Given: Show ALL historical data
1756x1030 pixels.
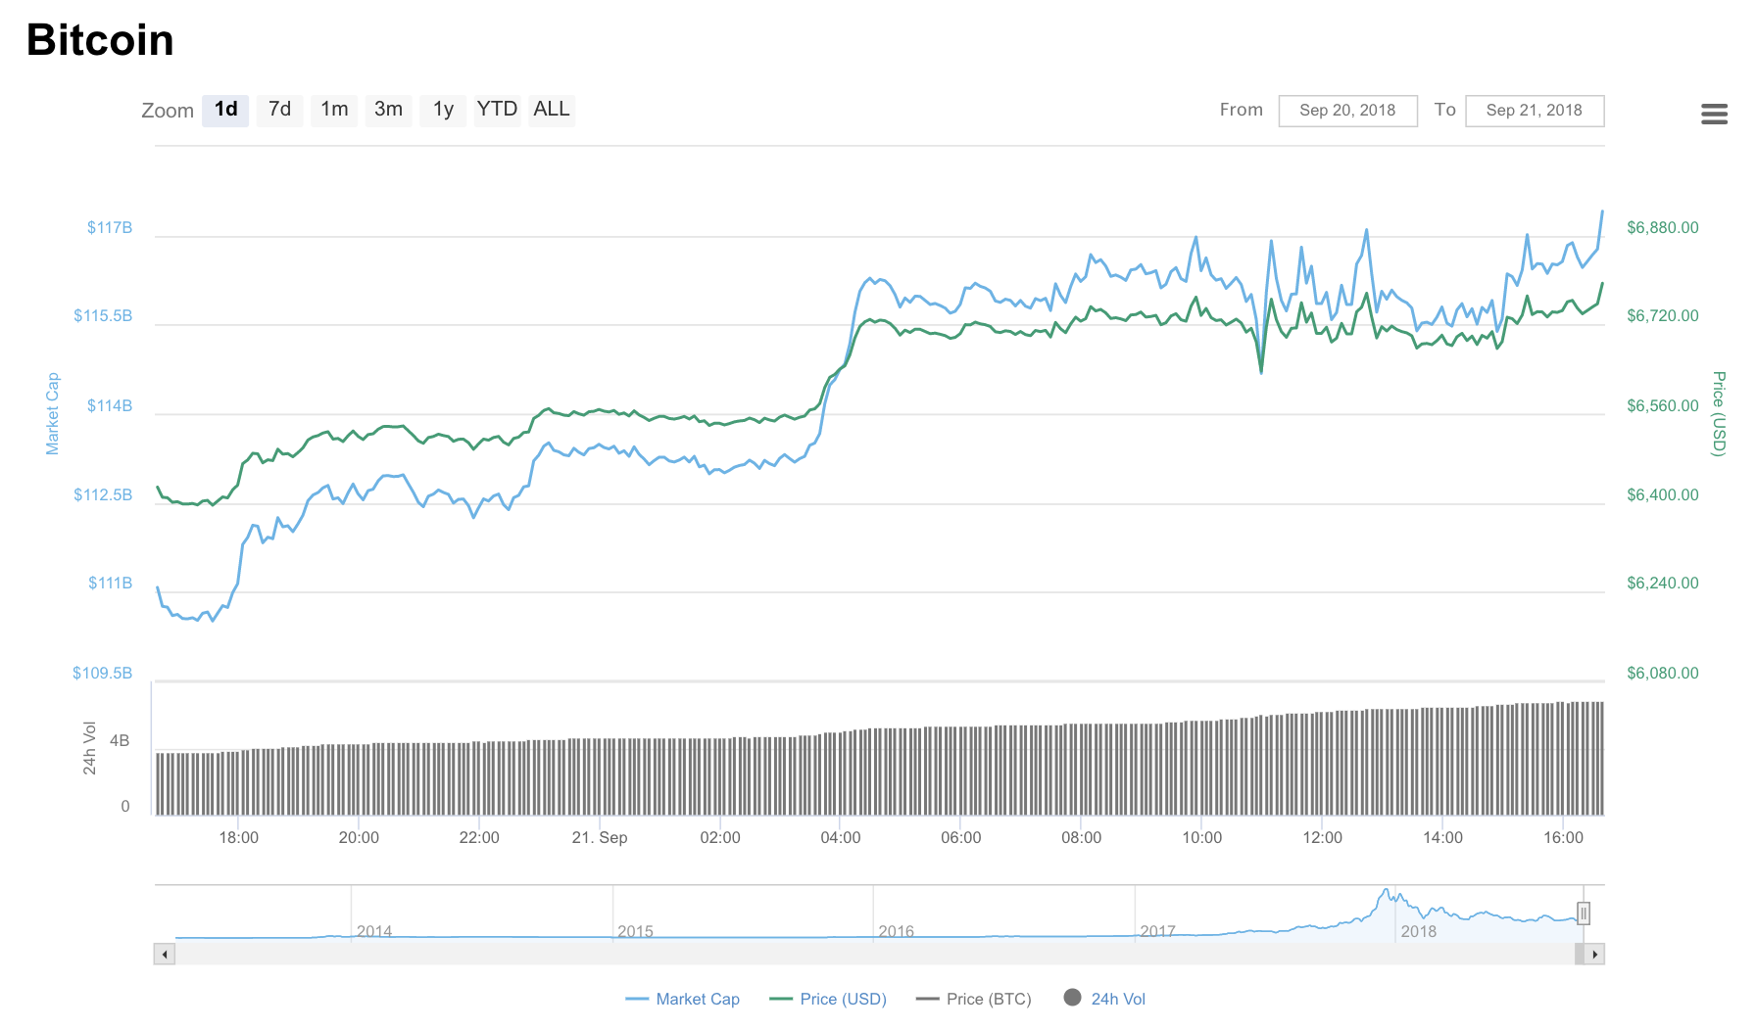Looking at the screenshot, I should tap(552, 110).
